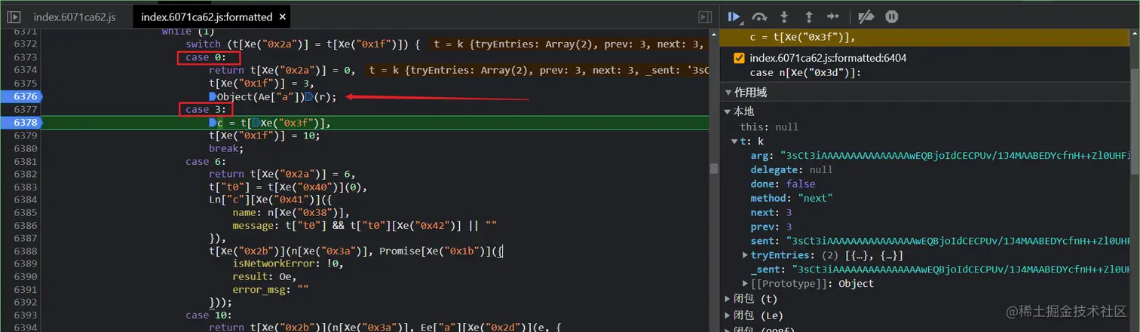1140x332 pixels.
Task: Toggle the file navigator sidebar icon
Action: [14, 17]
